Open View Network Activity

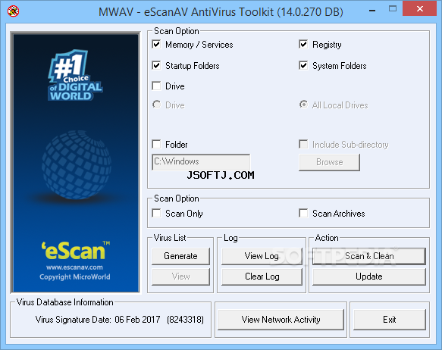coord(281,320)
